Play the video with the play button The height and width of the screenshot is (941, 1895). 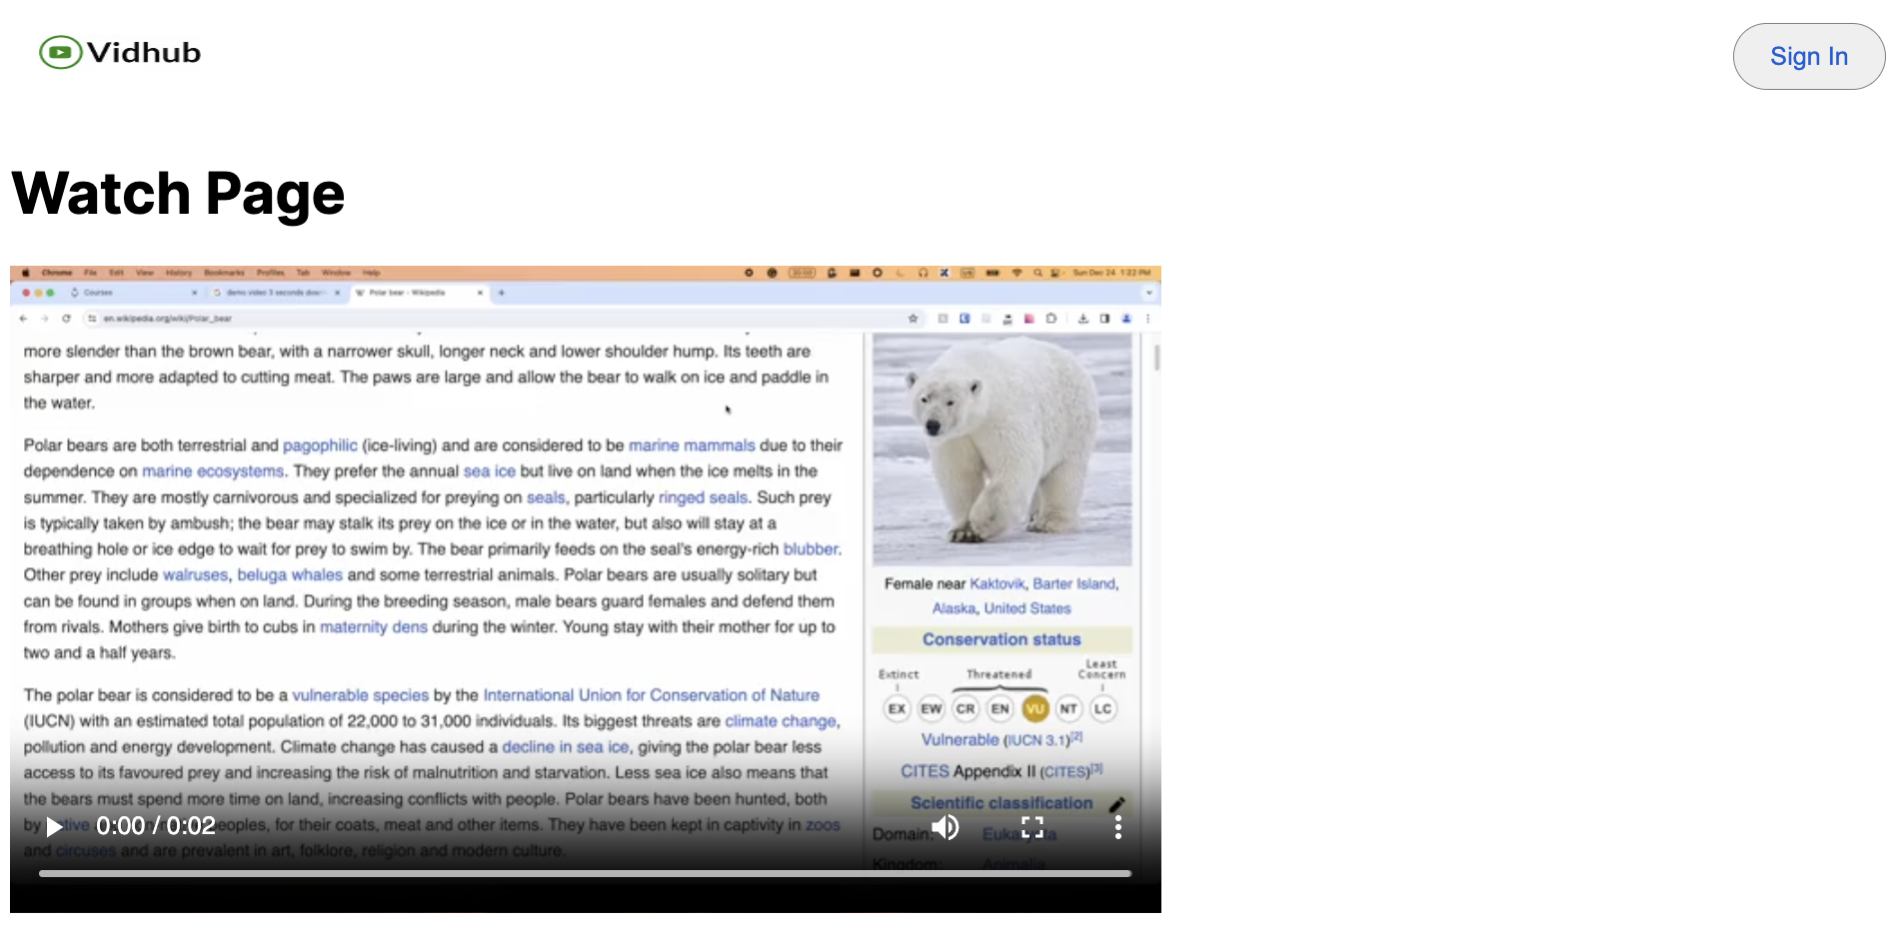tap(54, 827)
